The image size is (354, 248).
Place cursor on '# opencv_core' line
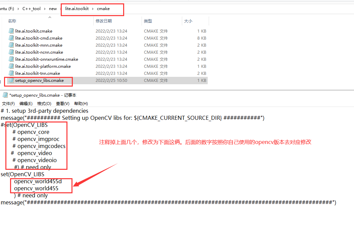[31, 132]
